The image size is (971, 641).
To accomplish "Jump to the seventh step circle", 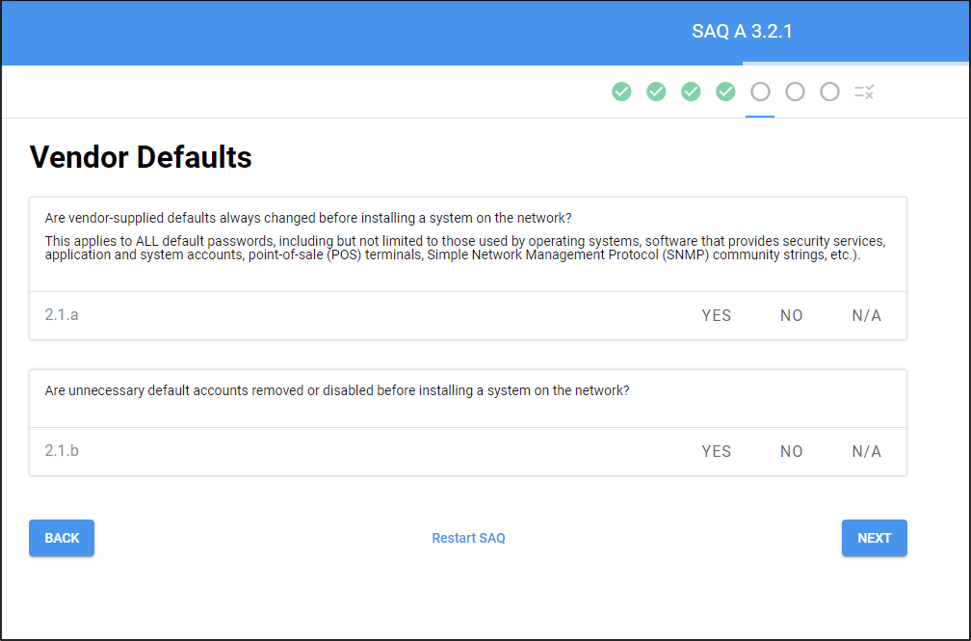I will click(x=829, y=92).
